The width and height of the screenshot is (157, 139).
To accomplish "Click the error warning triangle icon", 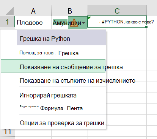I will point(74,23).
